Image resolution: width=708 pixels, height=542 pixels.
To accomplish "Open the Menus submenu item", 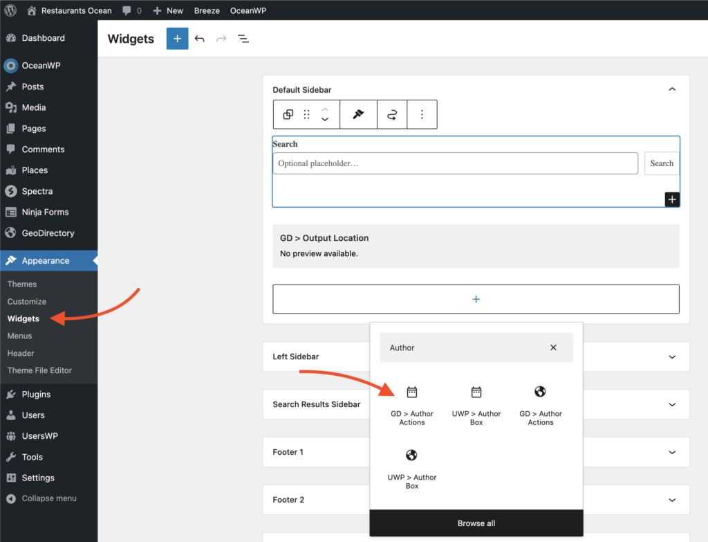I will 19,336.
